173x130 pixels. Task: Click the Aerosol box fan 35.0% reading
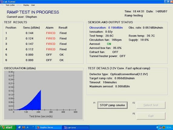pos(105,48)
